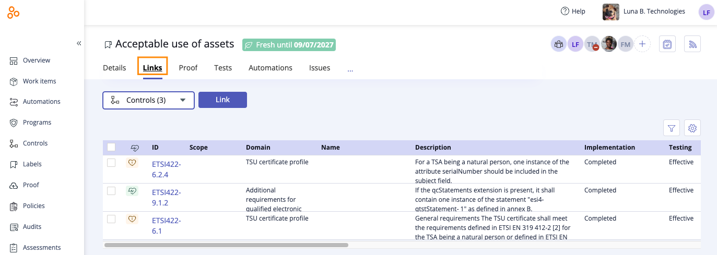
Task: Click the RSS feed icon button
Action: click(x=692, y=44)
